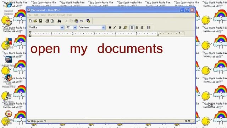Screen dimensions: 227x128
Task: Open Find using the binoculars icon
Action: click(x=59, y=21)
